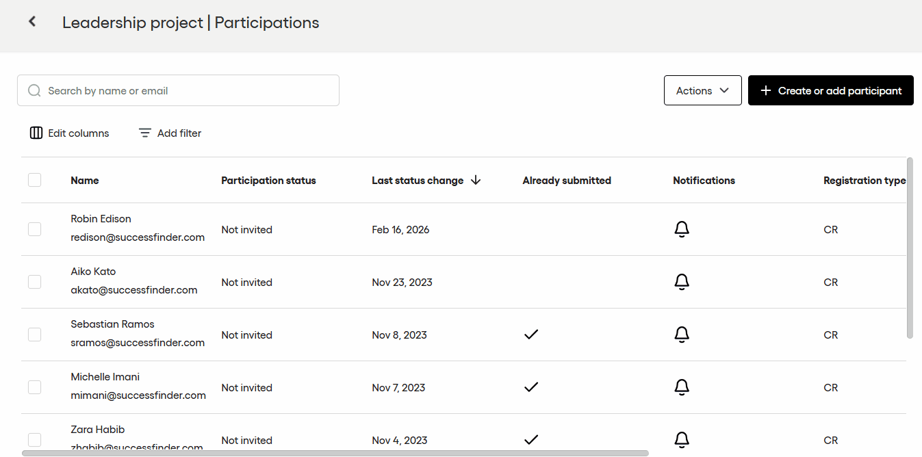Click the notification bell for Sebastian Ramos
This screenshot has height=457, width=922.
point(682,335)
